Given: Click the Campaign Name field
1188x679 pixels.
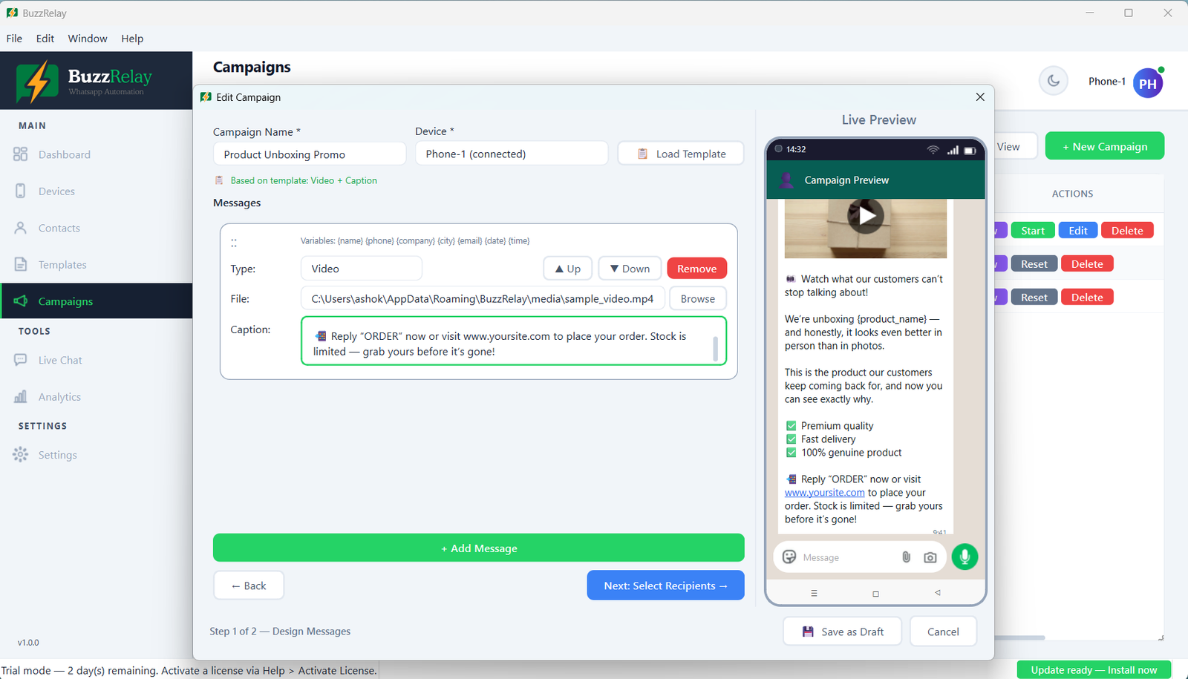Looking at the screenshot, I should (x=310, y=154).
